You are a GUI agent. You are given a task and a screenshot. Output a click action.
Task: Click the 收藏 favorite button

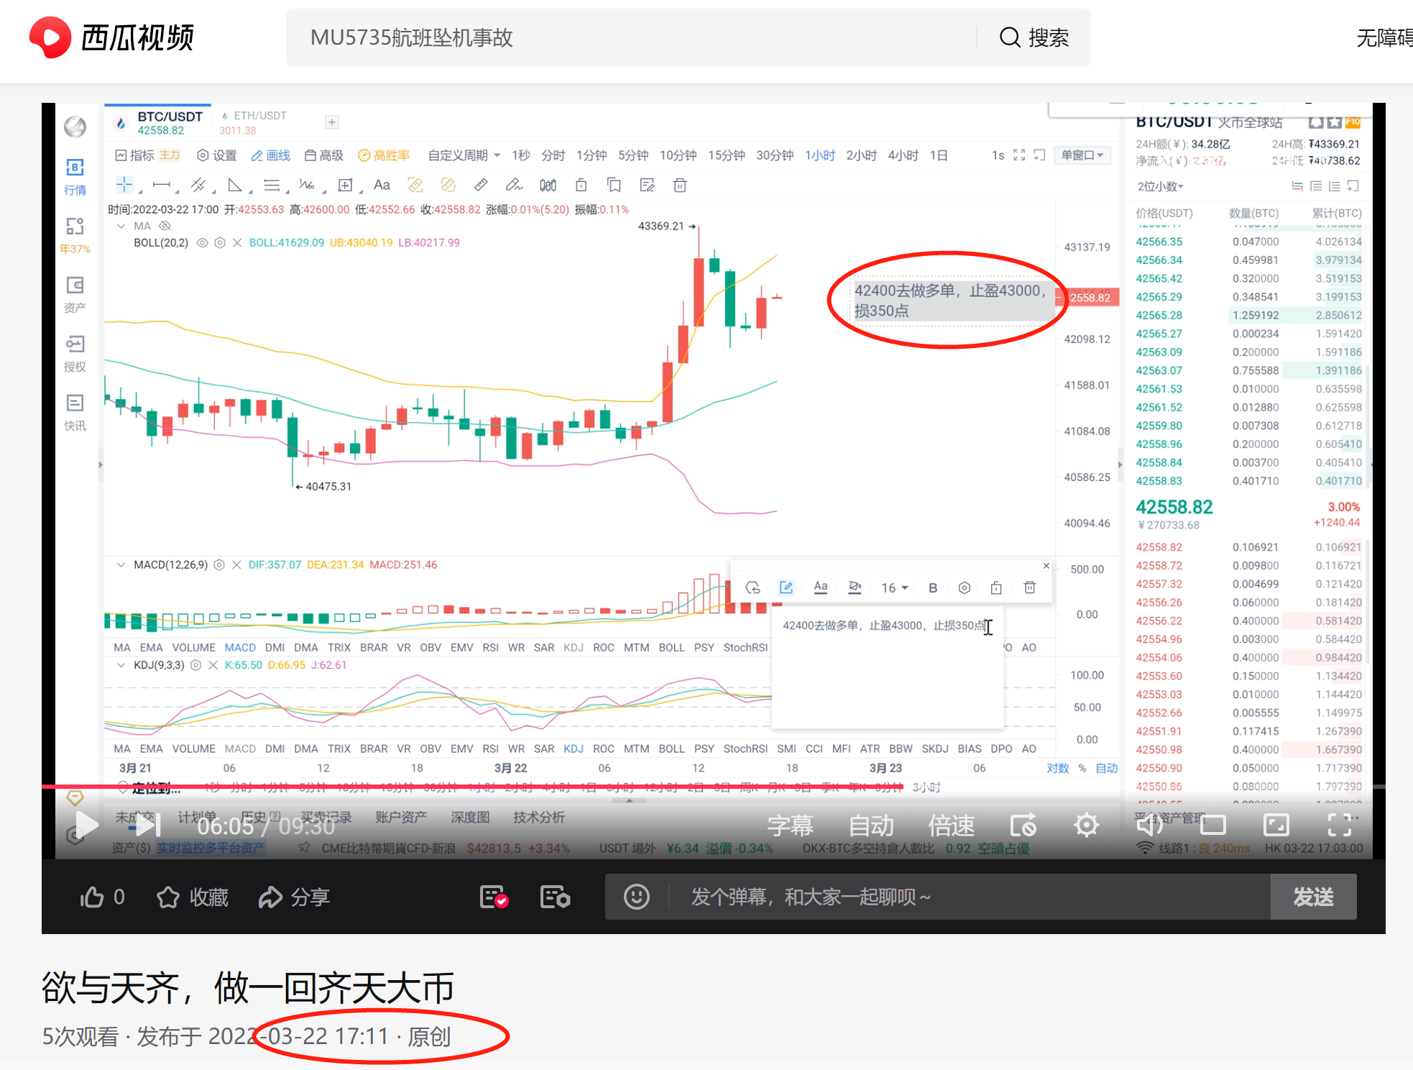[x=191, y=897]
